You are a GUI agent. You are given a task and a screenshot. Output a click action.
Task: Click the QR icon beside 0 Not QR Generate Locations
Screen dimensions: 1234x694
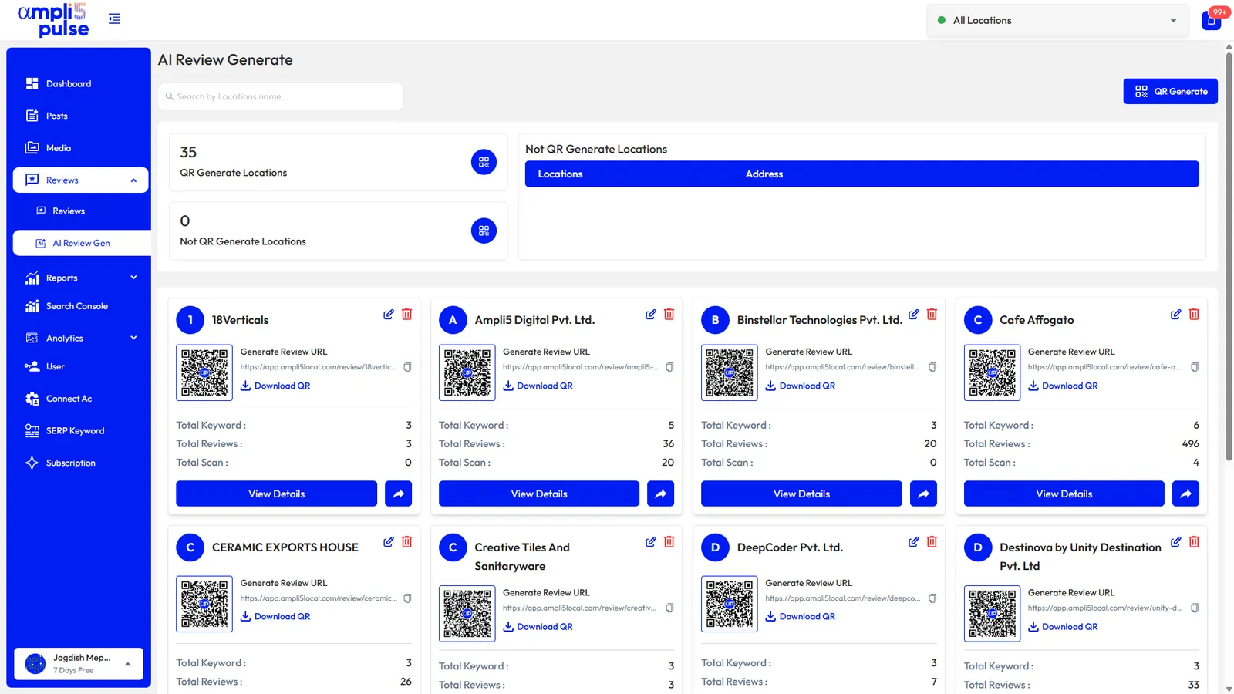point(484,231)
